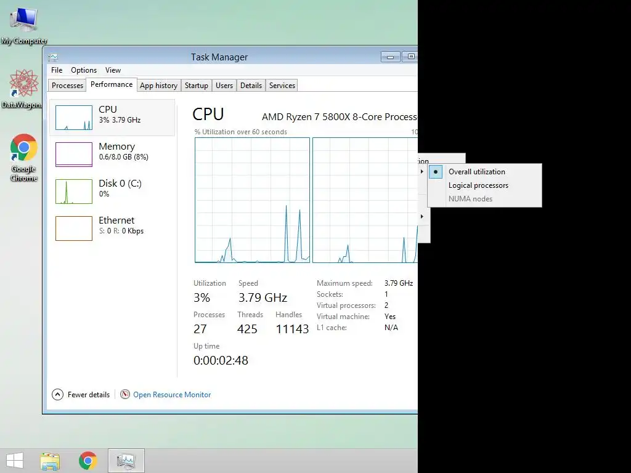The image size is (631, 473).
Task: Click the Maximum speed 3.79 GHz value
Action: 399,283
